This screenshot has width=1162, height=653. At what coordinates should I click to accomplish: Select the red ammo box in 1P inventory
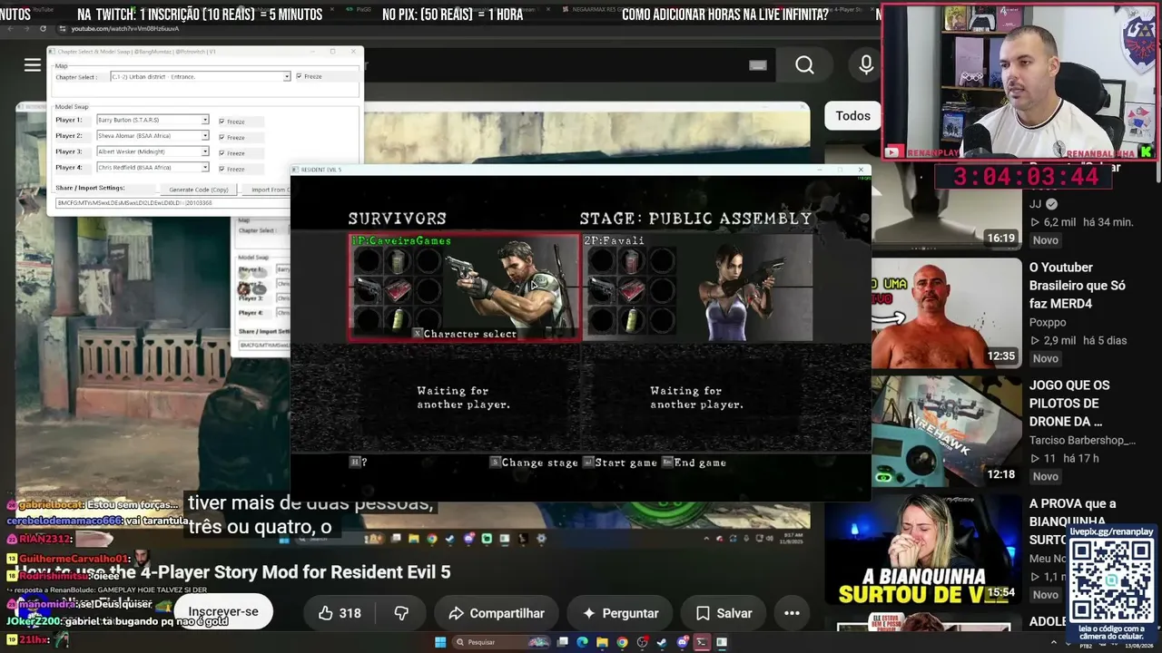pos(397,290)
